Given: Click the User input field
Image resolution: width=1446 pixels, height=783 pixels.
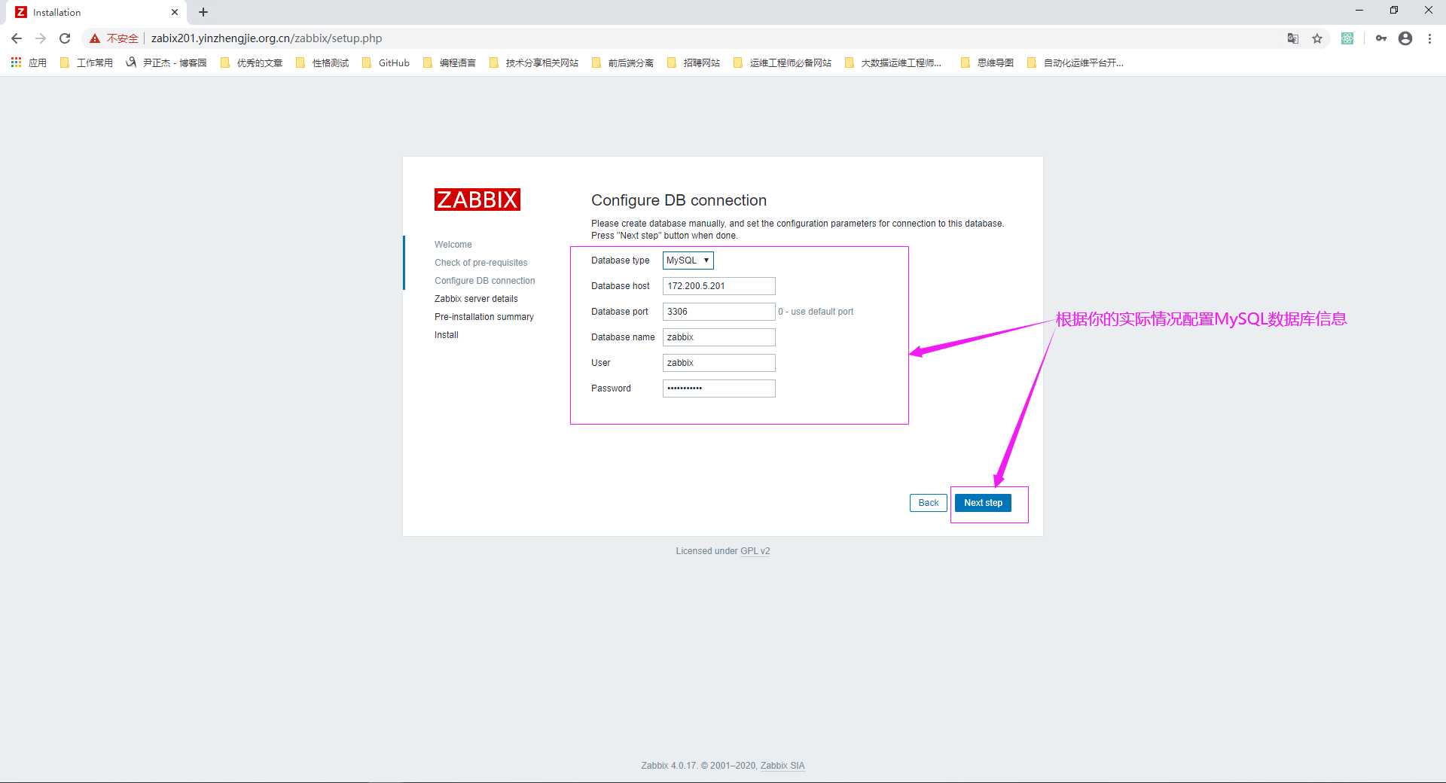Looking at the screenshot, I should point(718,363).
